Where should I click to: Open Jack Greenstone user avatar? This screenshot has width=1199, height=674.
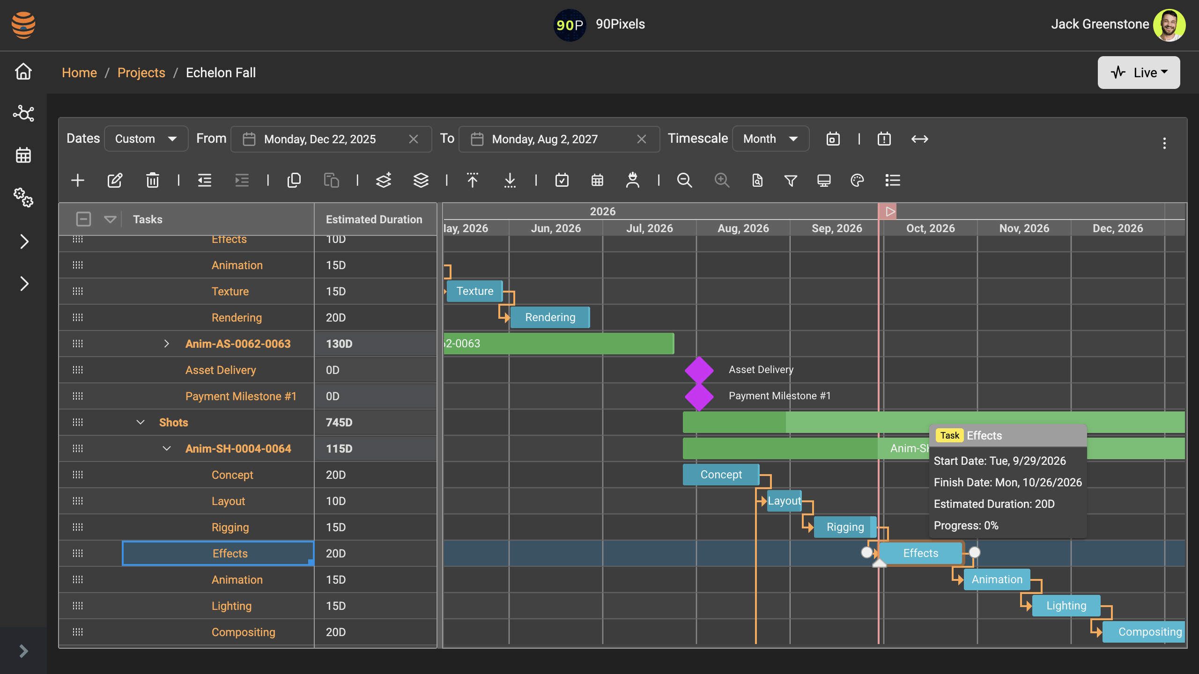1169,24
